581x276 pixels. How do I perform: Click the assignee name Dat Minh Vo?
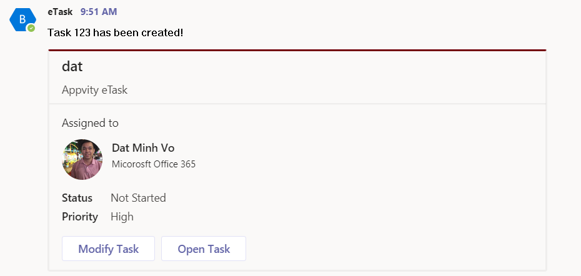pos(143,148)
